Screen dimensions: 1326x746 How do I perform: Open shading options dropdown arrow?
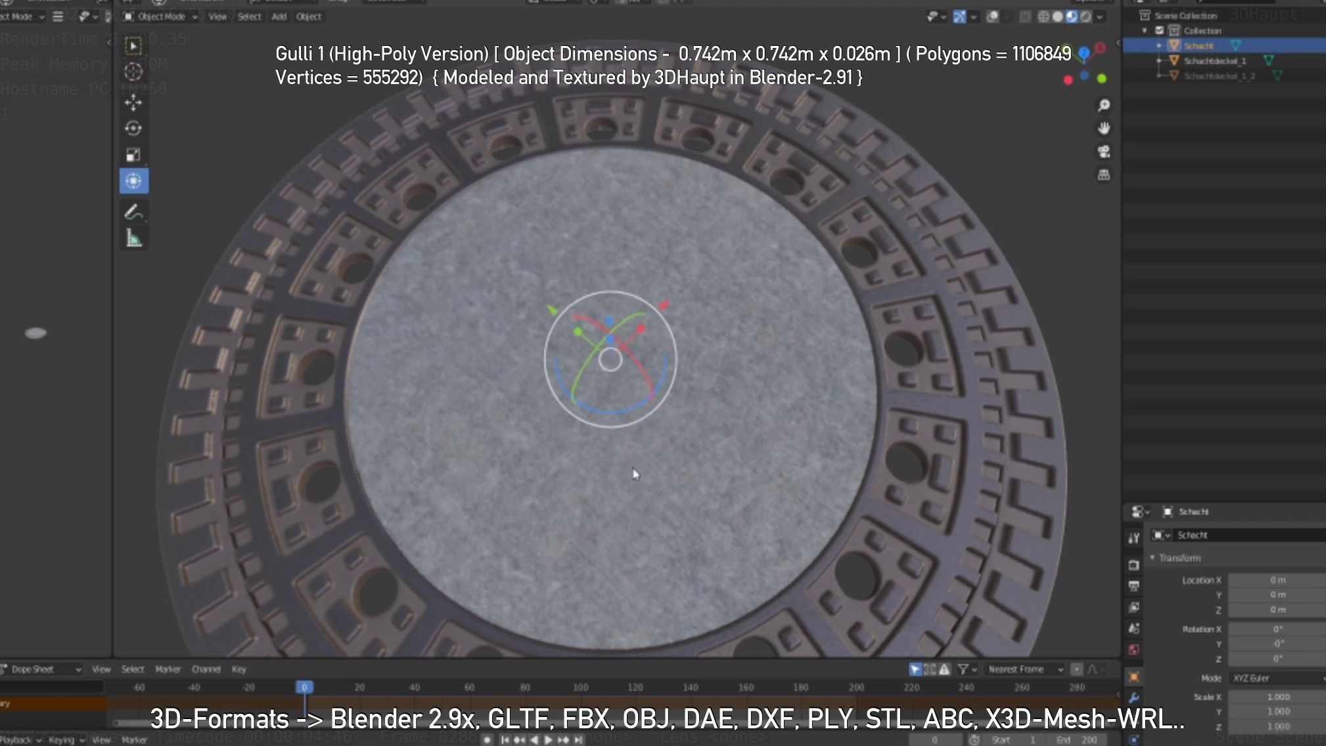coord(1100,17)
